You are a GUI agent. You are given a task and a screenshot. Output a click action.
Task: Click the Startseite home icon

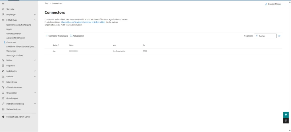pyautogui.click(x=3, y=9)
